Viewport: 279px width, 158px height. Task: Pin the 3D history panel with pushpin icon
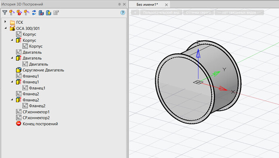[x=119, y=4]
